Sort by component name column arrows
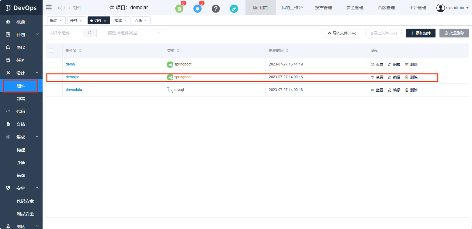 [80, 51]
